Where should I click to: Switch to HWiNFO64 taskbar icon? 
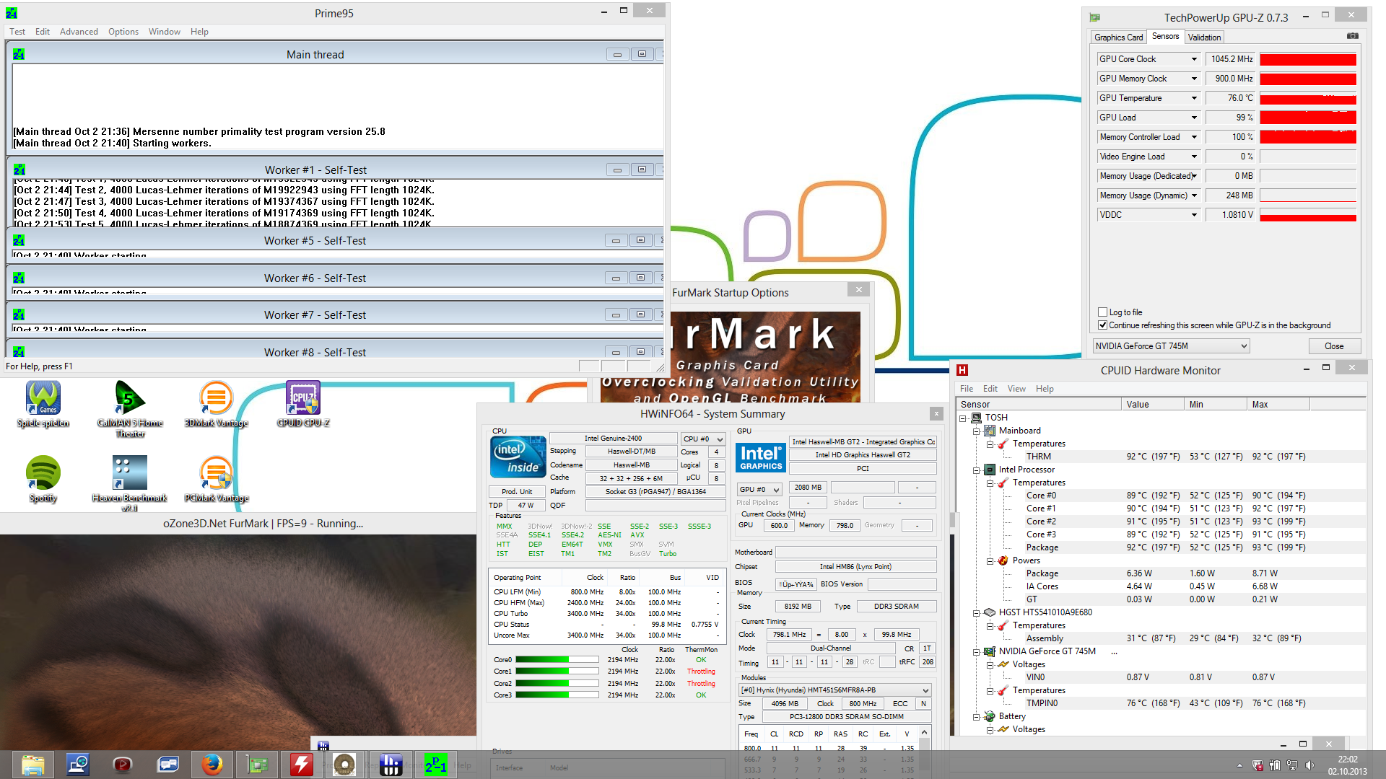tap(391, 765)
